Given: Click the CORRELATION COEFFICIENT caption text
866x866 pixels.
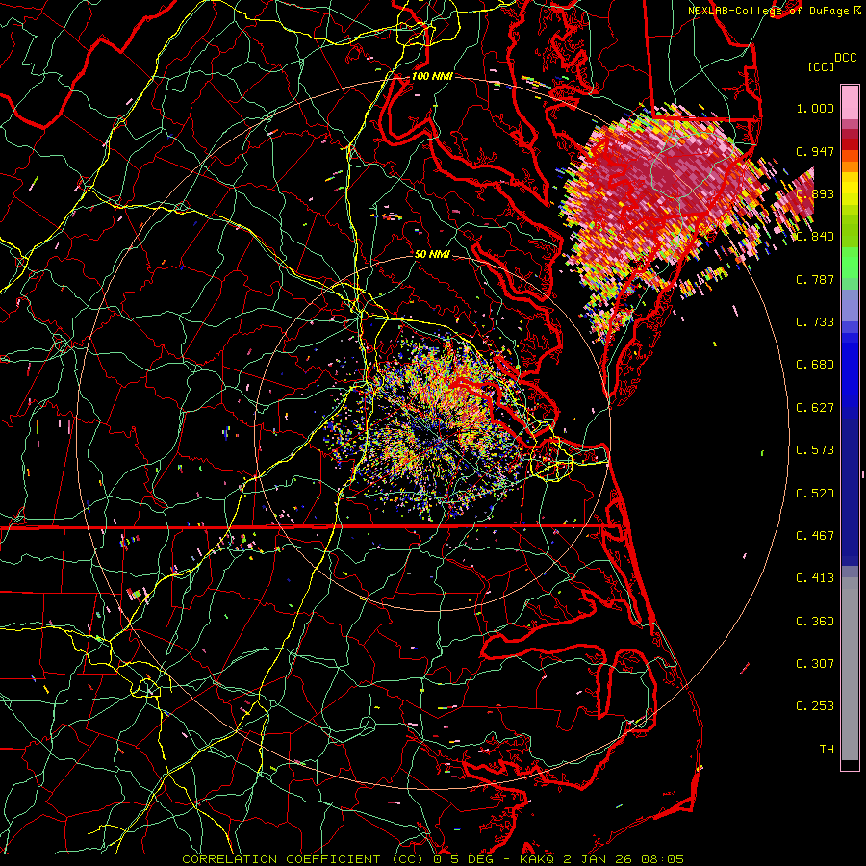Looking at the screenshot, I should [281, 859].
